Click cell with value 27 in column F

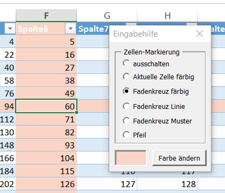46,67
